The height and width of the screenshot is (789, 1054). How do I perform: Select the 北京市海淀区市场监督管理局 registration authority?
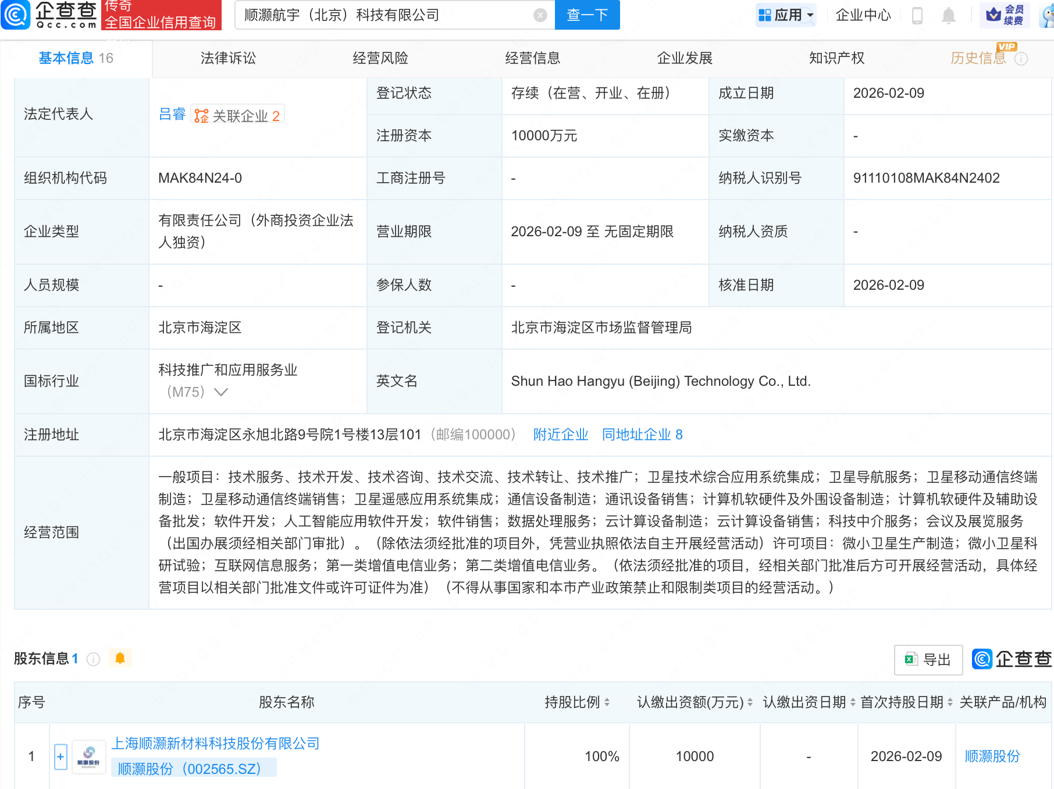[601, 328]
